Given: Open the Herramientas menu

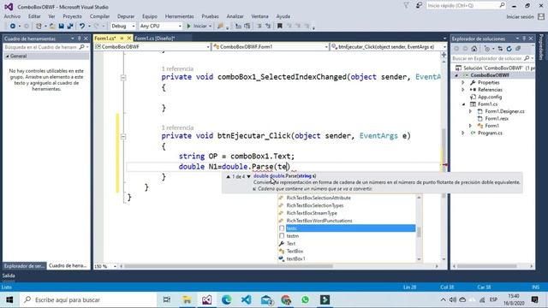Looking at the screenshot, I should (x=179, y=16).
